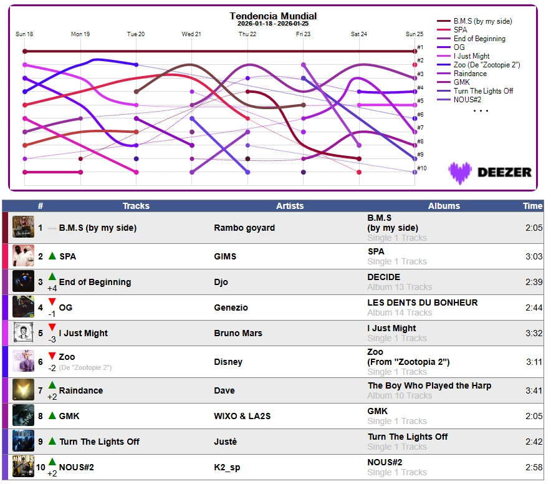Click the green up arrow beside GMK

tap(52, 415)
